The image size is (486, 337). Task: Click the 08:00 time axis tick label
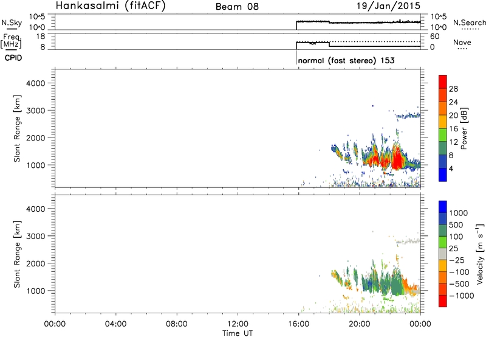click(x=177, y=324)
